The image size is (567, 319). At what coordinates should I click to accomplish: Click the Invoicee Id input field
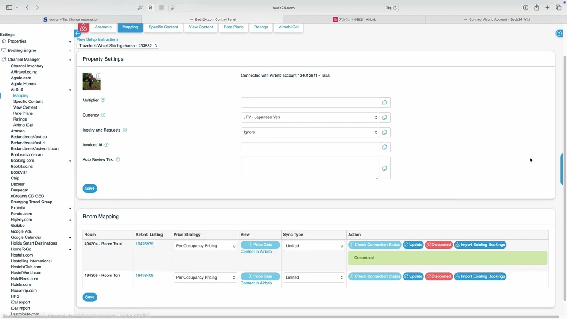pos(310,147)
